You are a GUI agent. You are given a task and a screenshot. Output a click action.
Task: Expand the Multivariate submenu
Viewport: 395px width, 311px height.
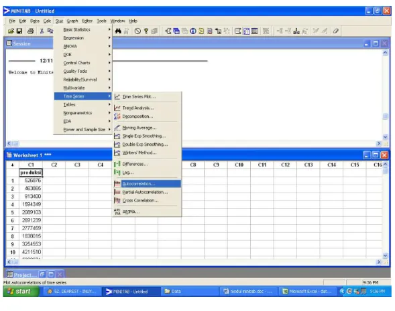(83, 88)
